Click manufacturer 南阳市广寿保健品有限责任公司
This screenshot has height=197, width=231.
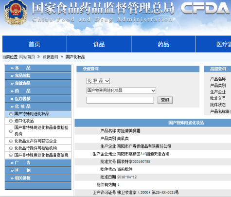tap(144, 146)
